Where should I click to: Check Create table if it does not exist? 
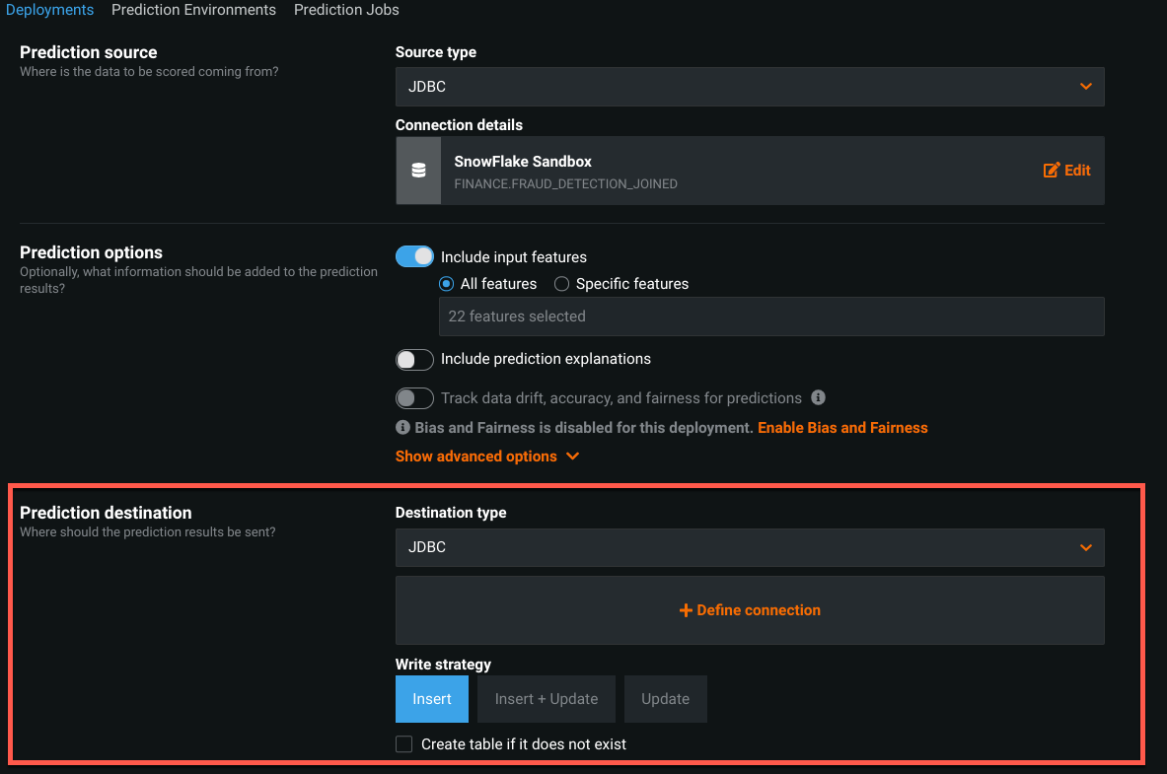(x=404, y=744)
